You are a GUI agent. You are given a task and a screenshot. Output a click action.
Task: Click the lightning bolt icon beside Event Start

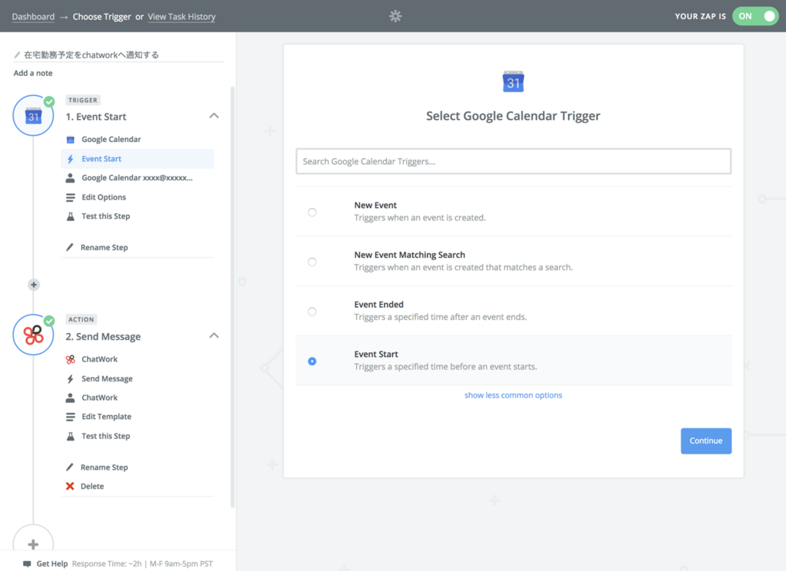coord(71,159)
